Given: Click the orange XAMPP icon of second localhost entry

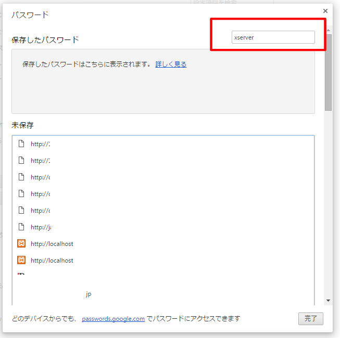Looking at the screenshot, I should [x=21, y=260].
